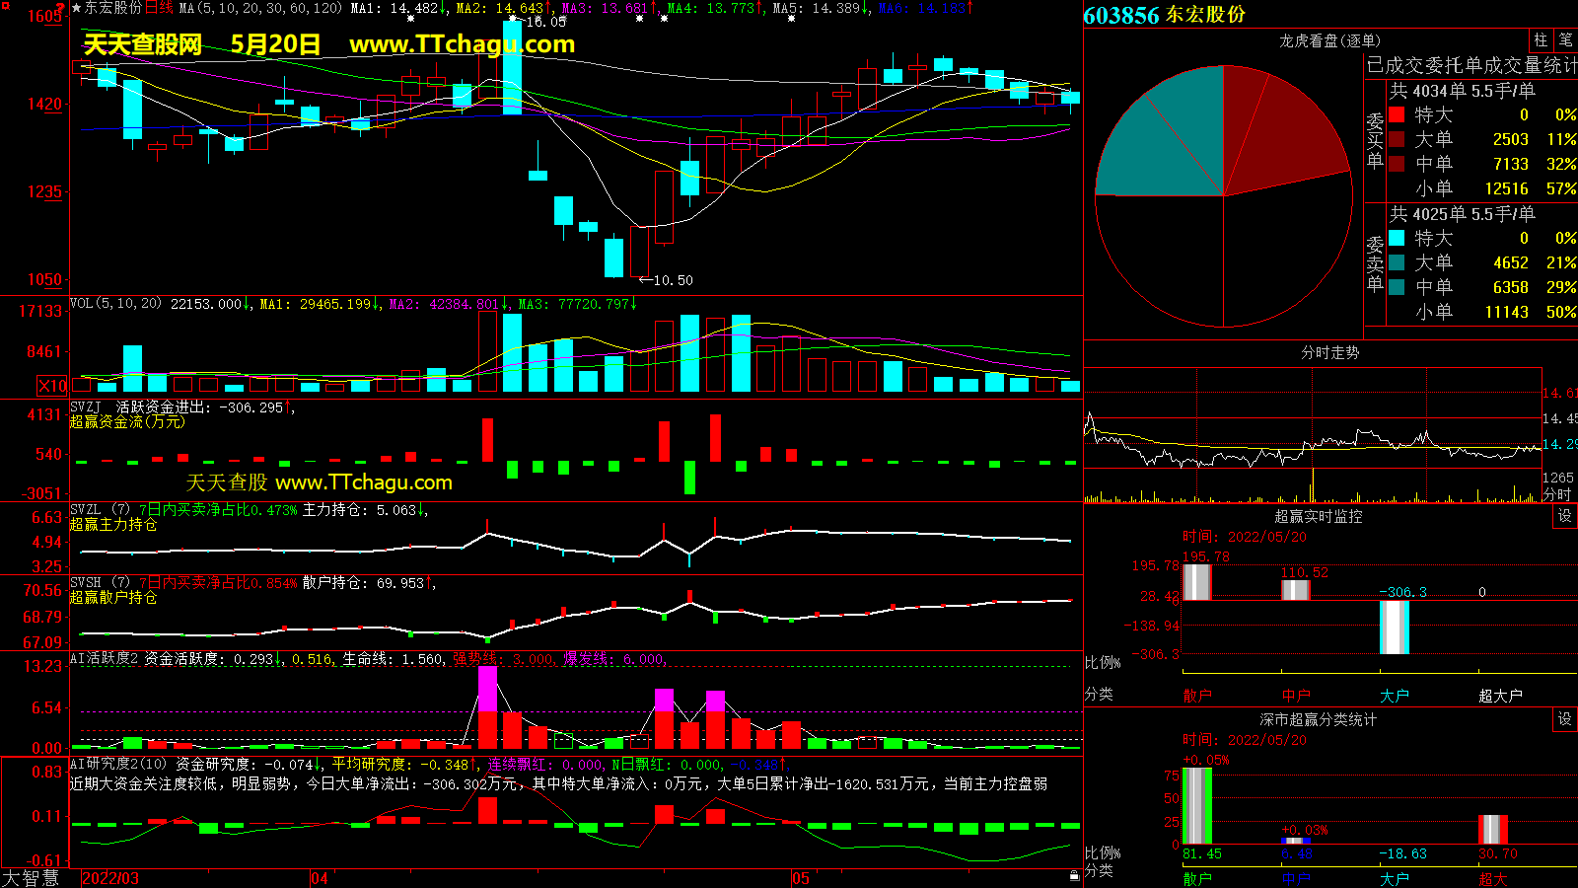Click the lock icon on the date axis
Image resolution: width=1578 pixels, height=888 pixels.
tap(1074, 875)
